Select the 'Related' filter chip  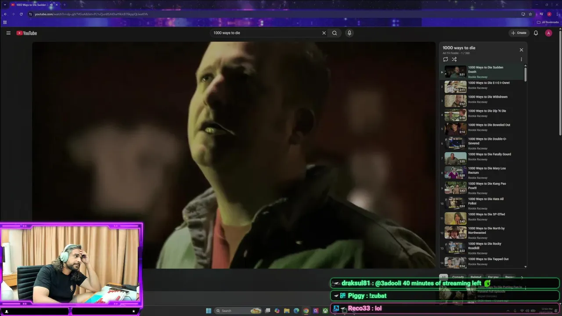click(476, 277)
